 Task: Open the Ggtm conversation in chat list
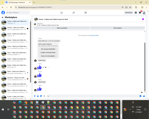click(x=15, y=91)
